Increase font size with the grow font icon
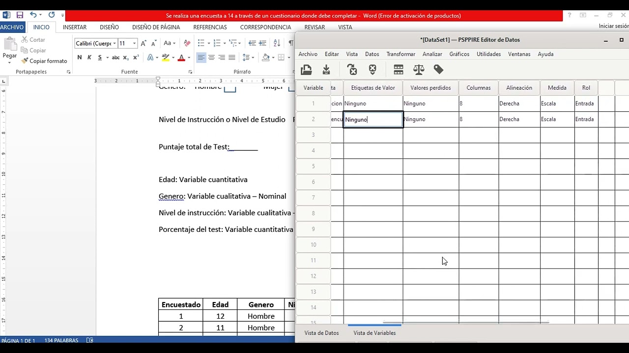Viewport: 629px width, 353px height. [143, 43]
